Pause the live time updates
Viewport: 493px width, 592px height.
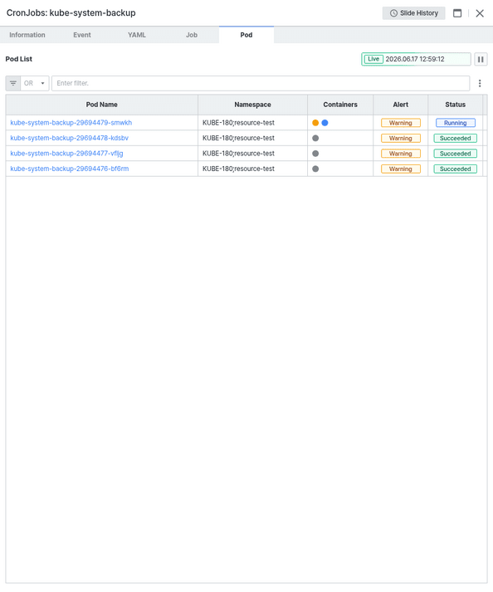point(481,59)
